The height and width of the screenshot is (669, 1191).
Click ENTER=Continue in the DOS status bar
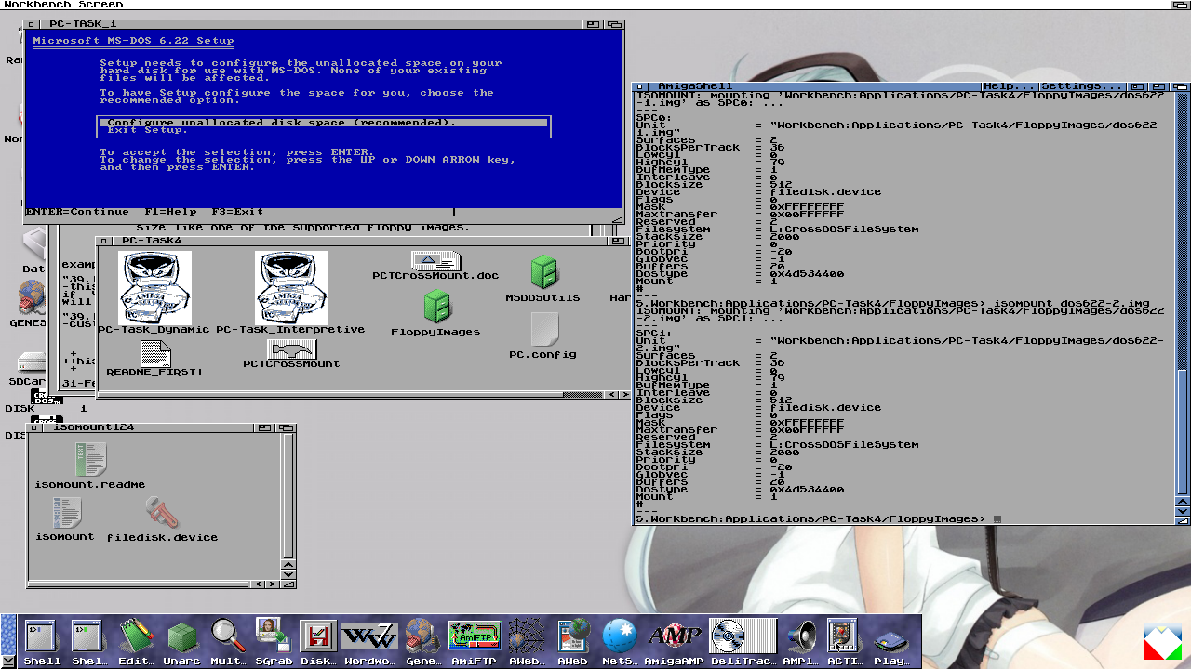[x=77, y=212]
